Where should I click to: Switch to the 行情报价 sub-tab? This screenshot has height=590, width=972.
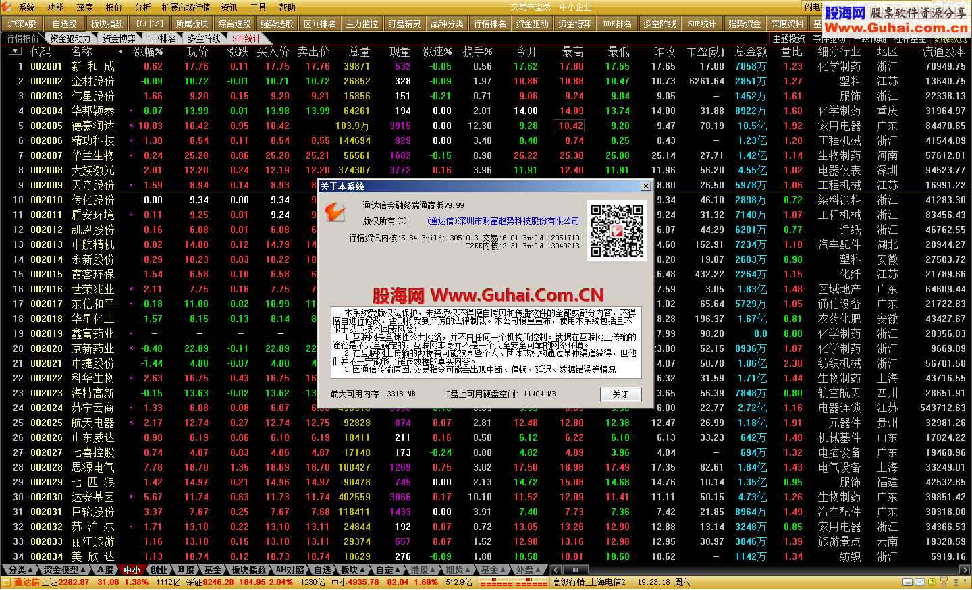point(23,38)
